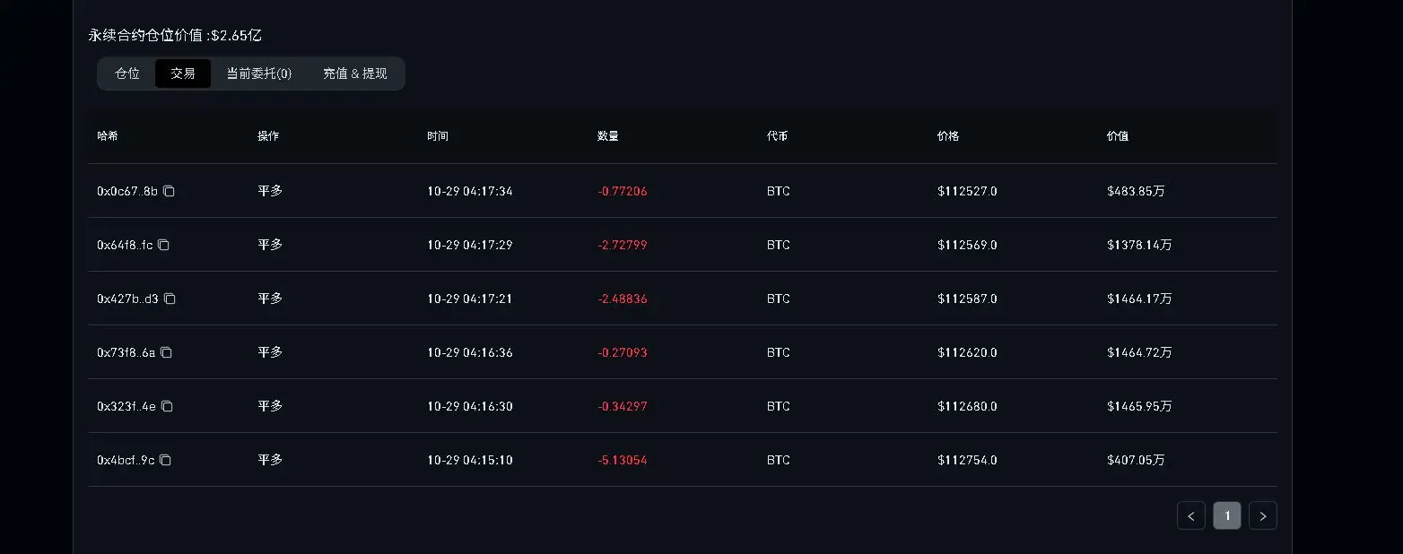The image size is (1403, 554).
Task: Click the 时间 column header
Action: (438, 136)
